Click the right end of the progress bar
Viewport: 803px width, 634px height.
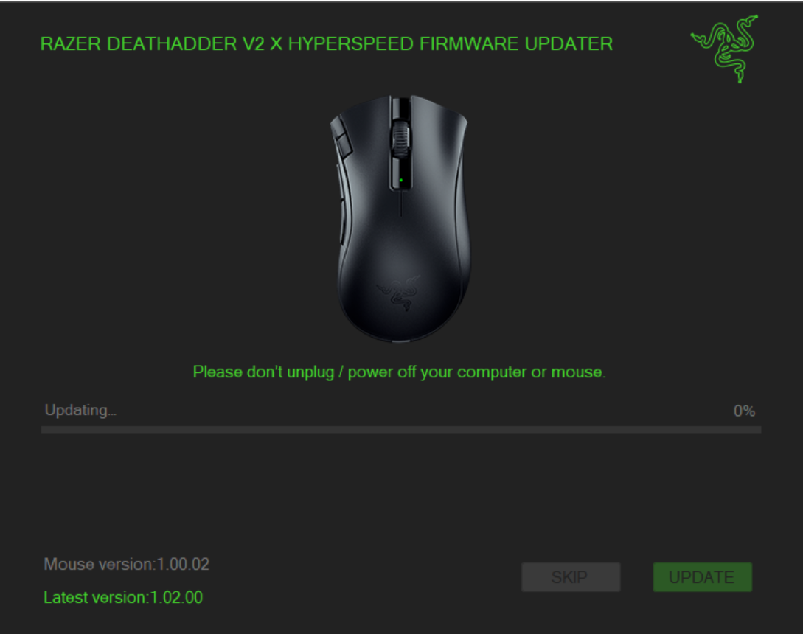(757, 431)
